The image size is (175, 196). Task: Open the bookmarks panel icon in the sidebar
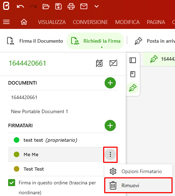(133, 74)
